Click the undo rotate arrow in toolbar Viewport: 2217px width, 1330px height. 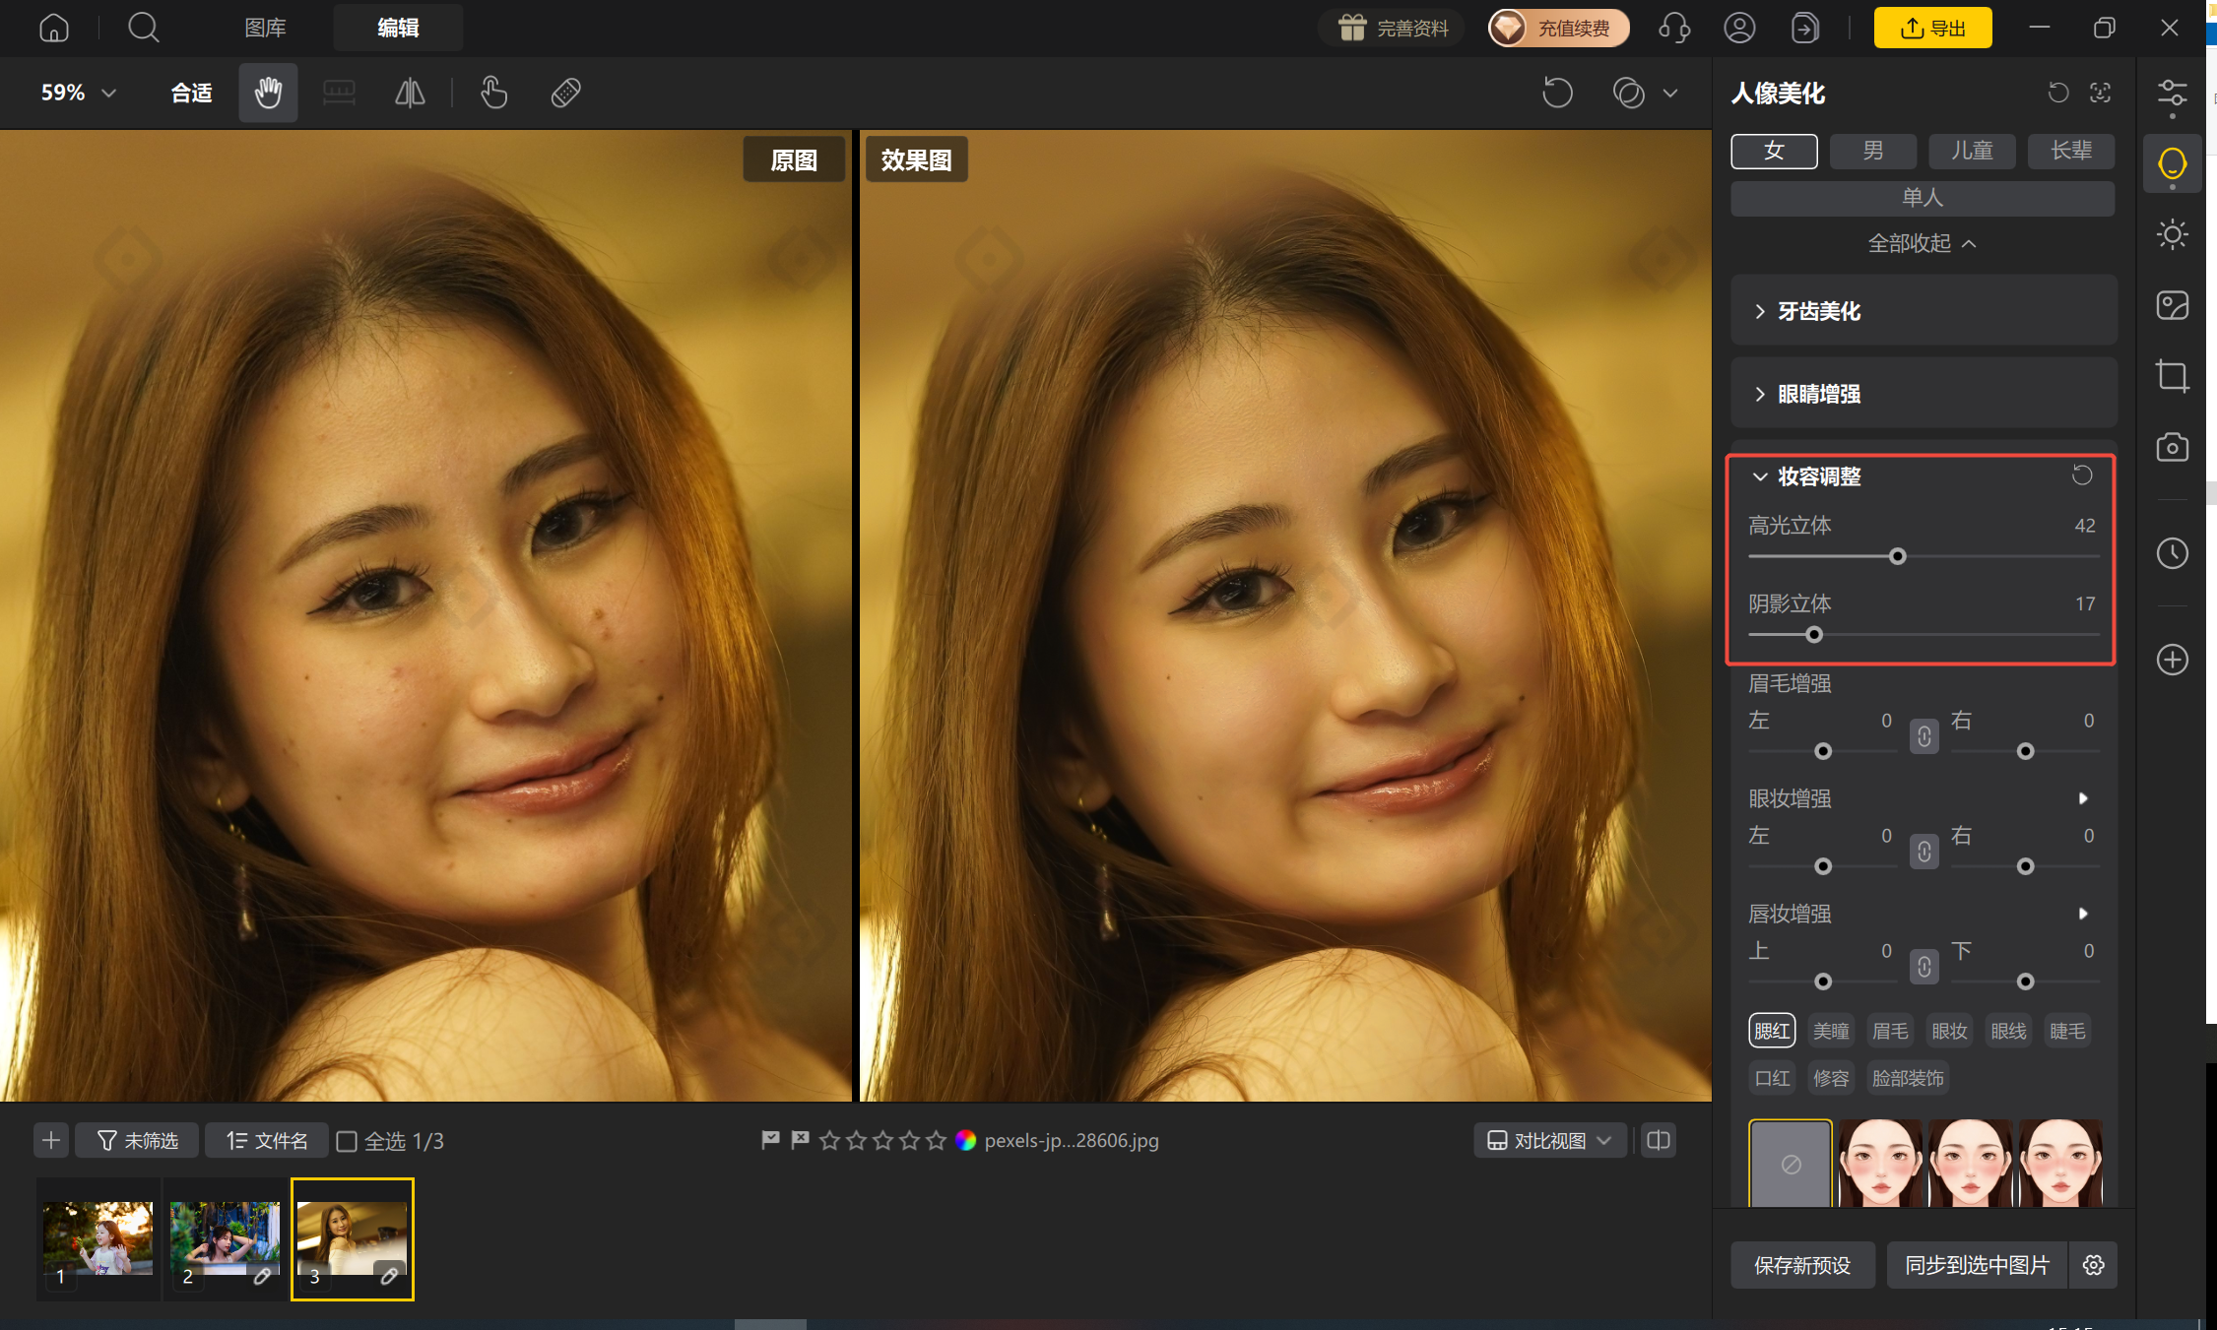1557,93
